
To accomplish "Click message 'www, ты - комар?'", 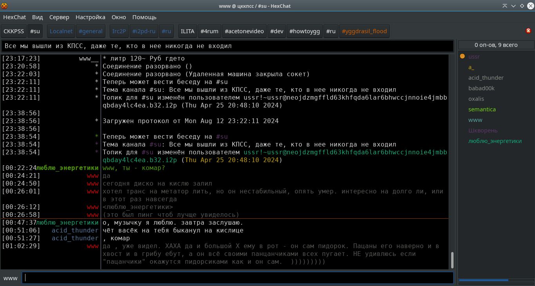I will [x=134, y=168].
